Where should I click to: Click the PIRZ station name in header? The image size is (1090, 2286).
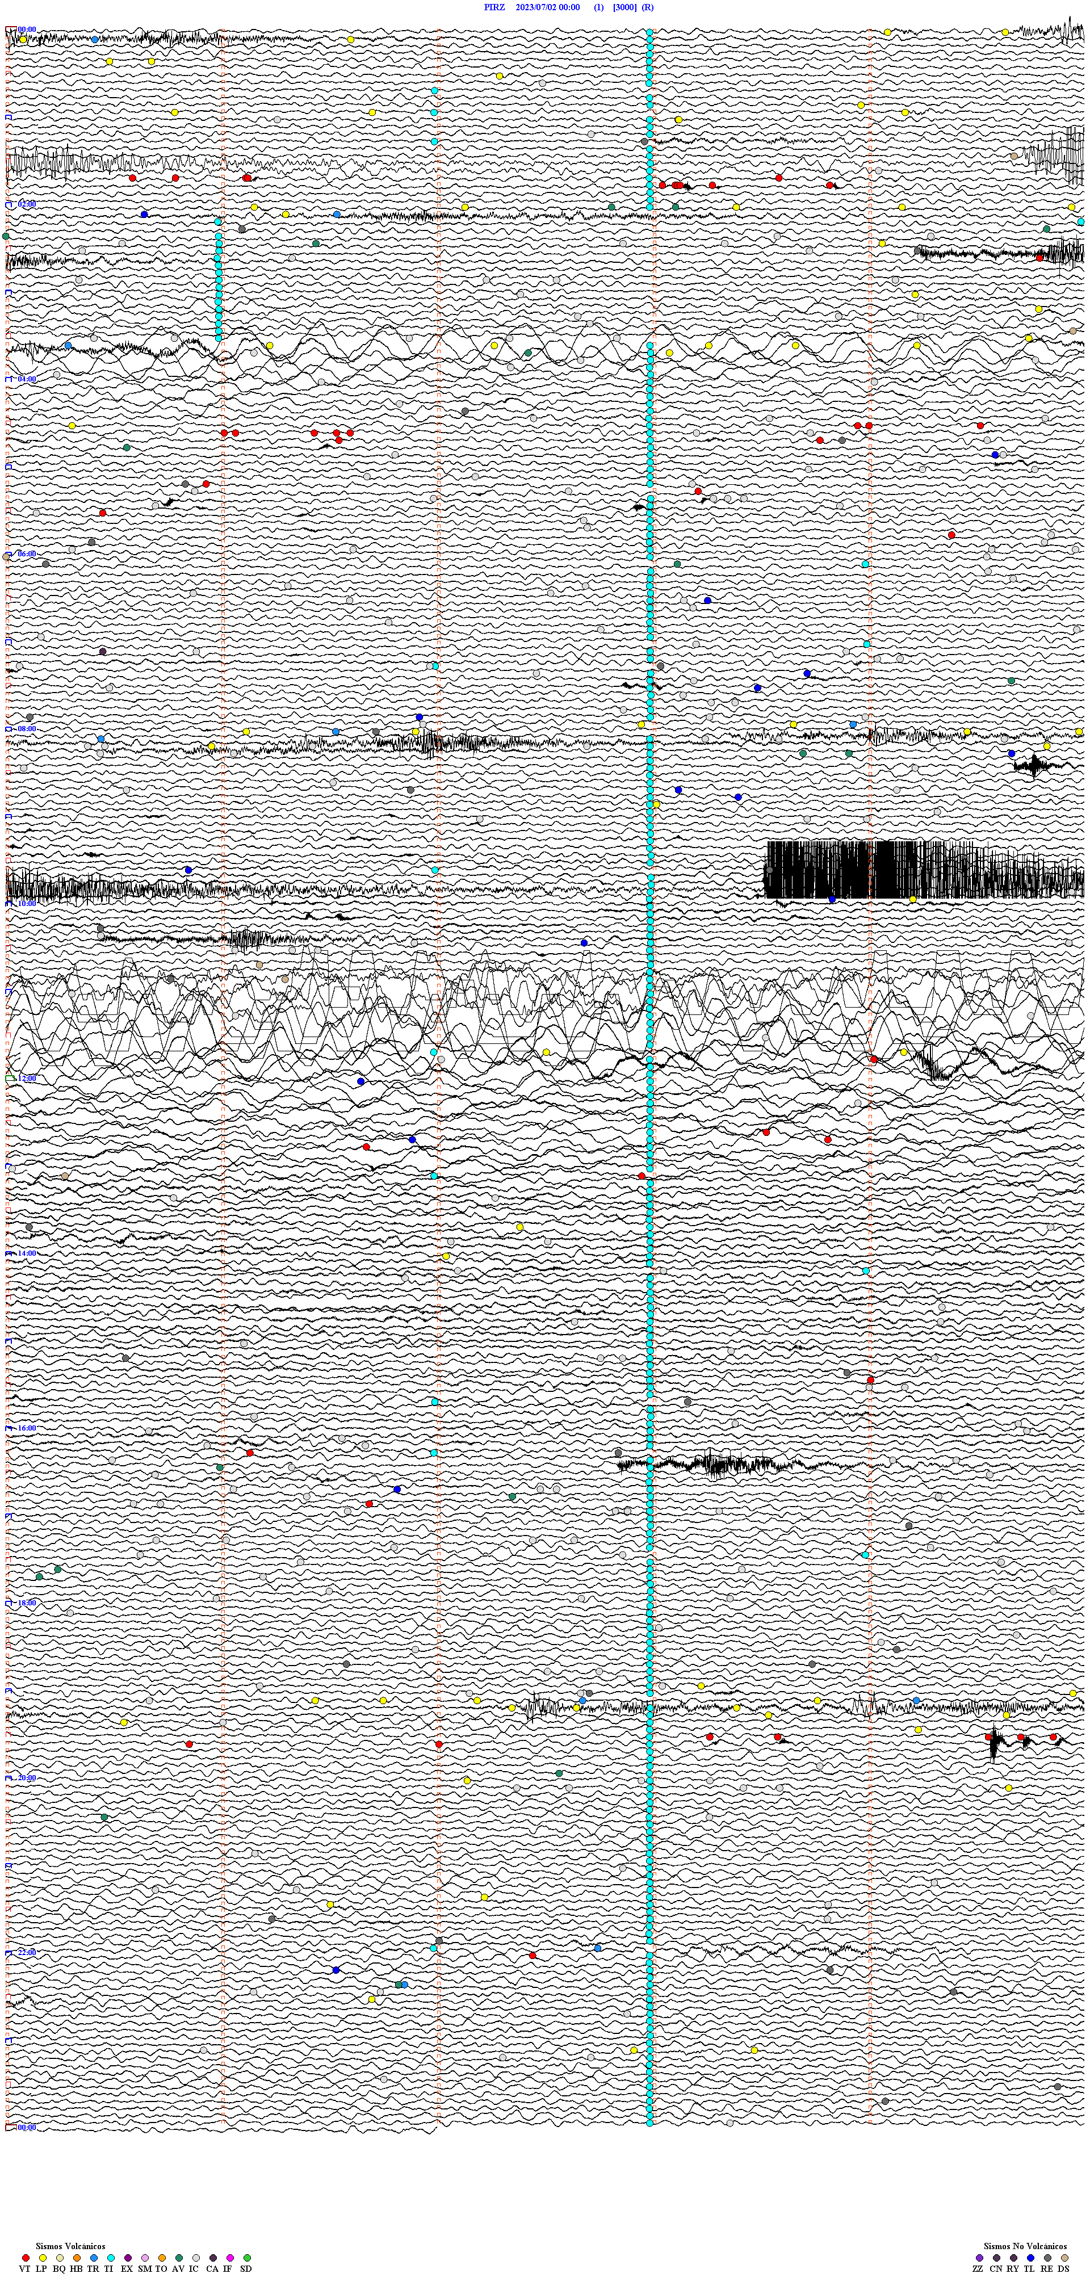pos(494,7)
